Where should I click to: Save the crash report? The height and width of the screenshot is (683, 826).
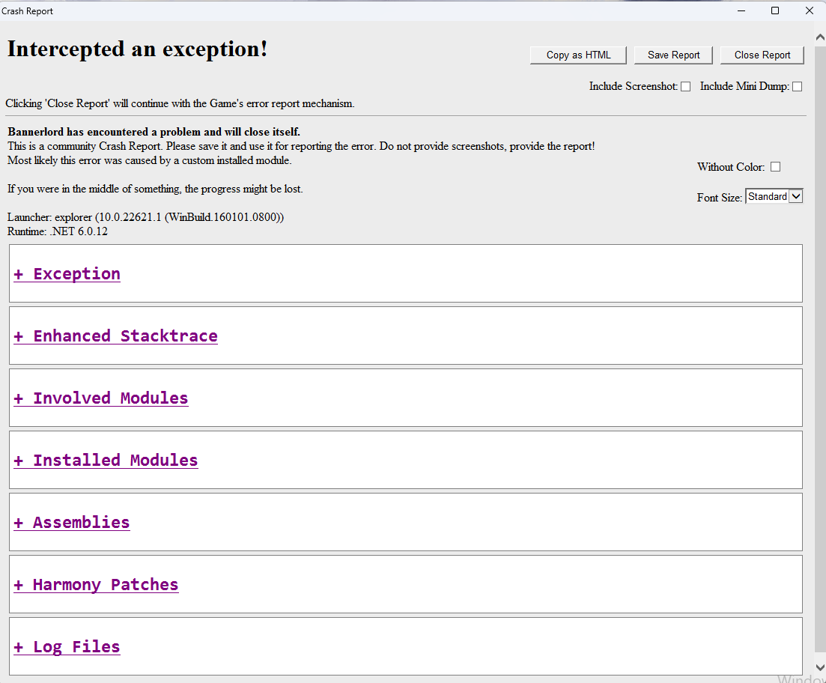[x=673, y=55]
